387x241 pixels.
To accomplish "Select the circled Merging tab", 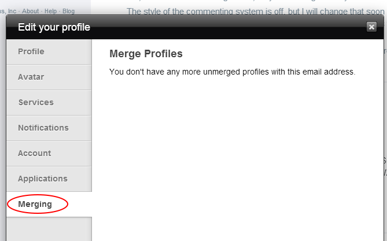I will tap(49, 204).
